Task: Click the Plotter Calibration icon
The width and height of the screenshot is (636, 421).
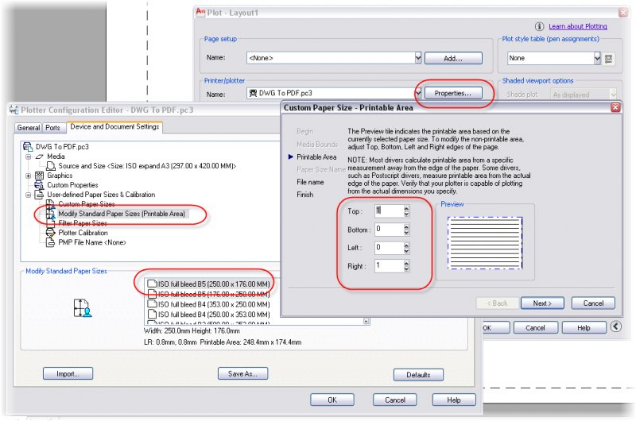Action: point(51,233)
